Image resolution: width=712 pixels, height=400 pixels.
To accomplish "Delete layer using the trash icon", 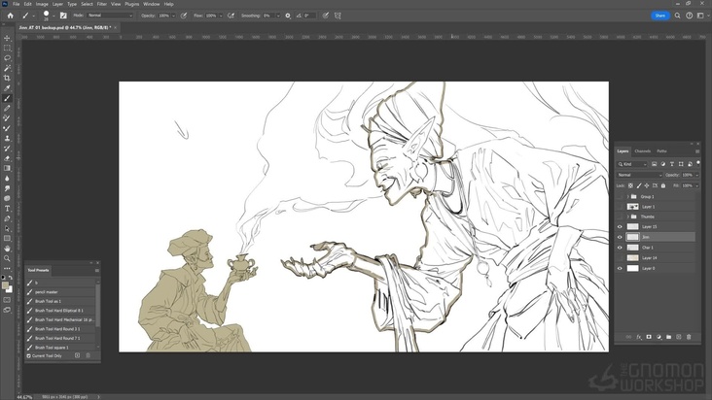I will point(690,337).
